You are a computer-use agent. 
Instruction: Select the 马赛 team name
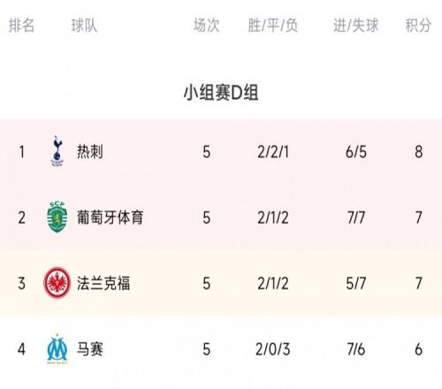[90, 349]
